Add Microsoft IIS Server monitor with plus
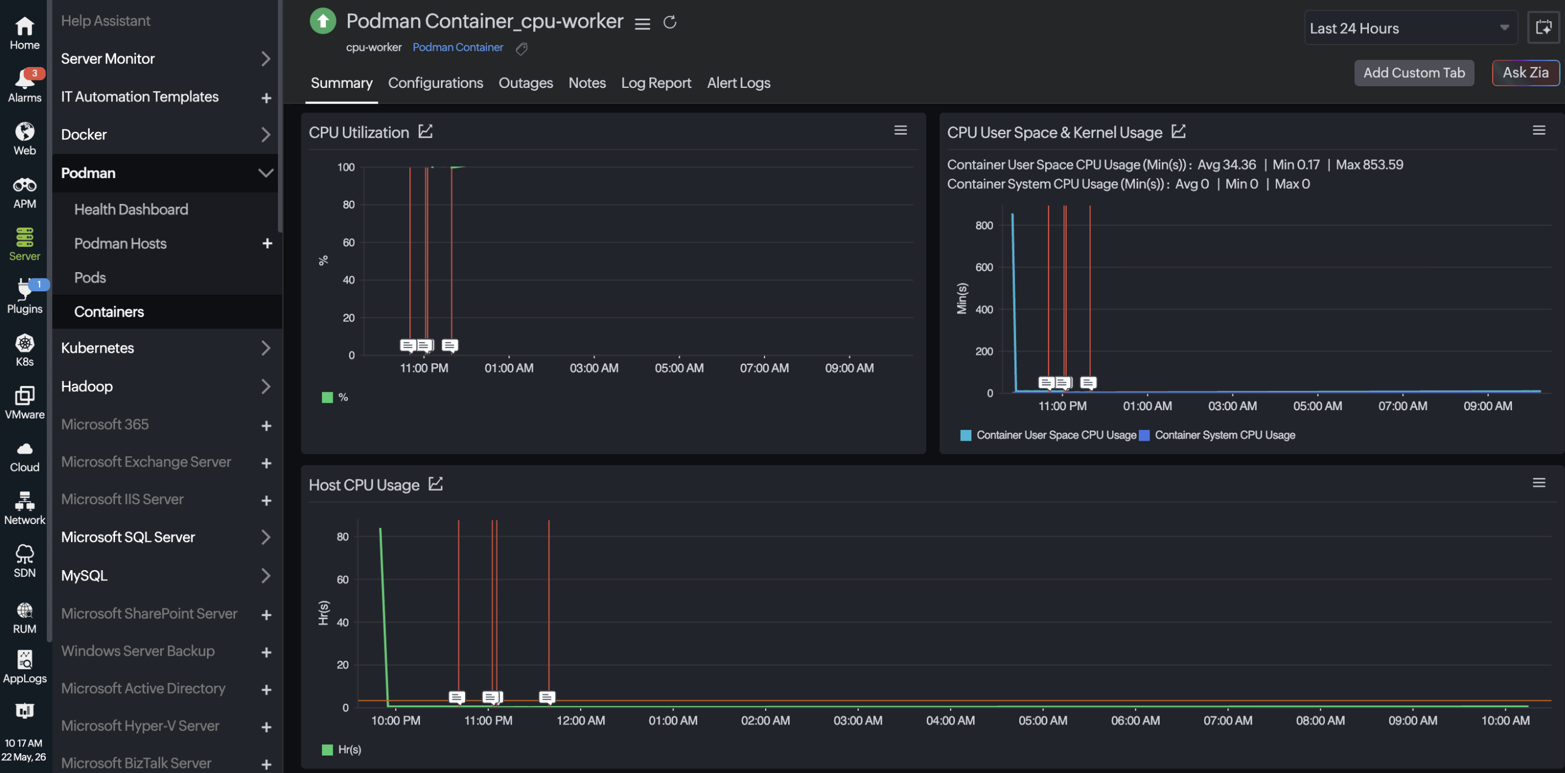Screen dimensions: 1565x773 point(266,501)
